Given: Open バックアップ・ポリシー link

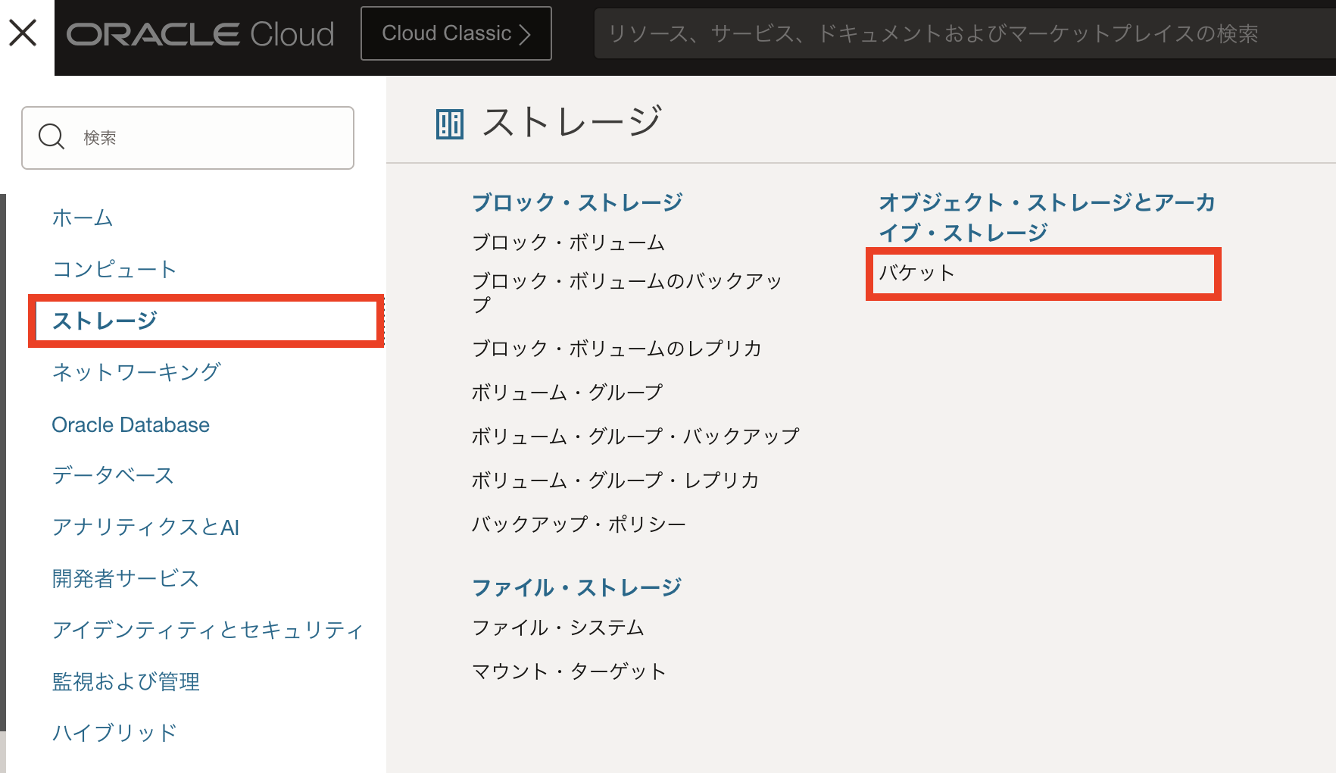Looking at the screenshot, I should [x=579, y=524].
